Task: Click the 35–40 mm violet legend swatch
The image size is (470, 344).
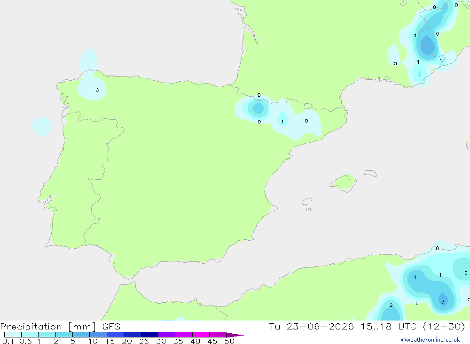Action: tap(184, 335)
